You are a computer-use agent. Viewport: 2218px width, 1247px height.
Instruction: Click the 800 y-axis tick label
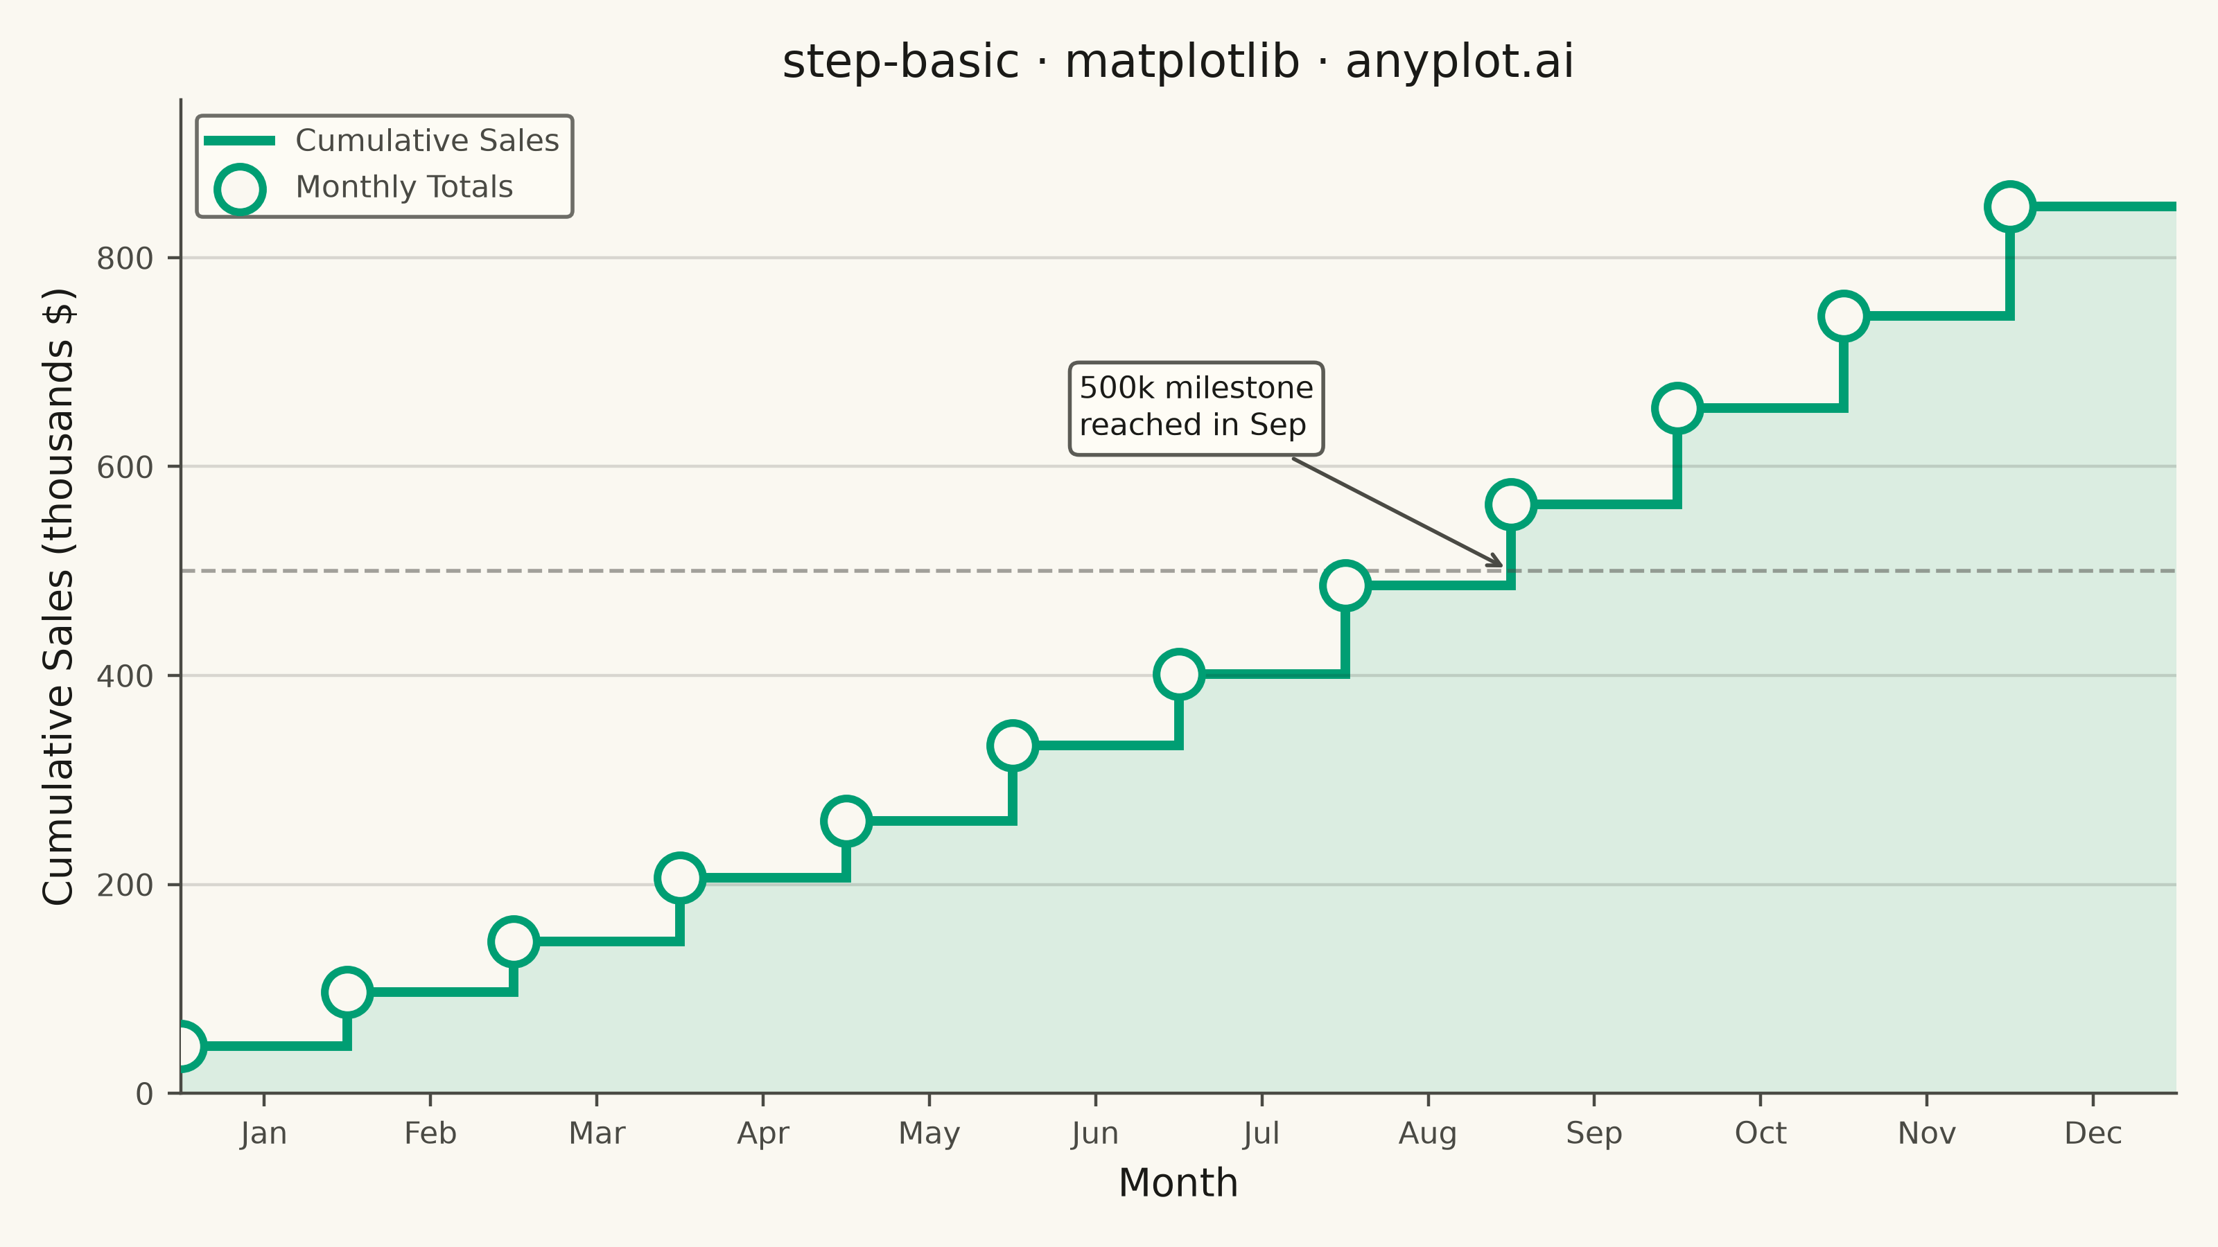click(x=125, y=258)
